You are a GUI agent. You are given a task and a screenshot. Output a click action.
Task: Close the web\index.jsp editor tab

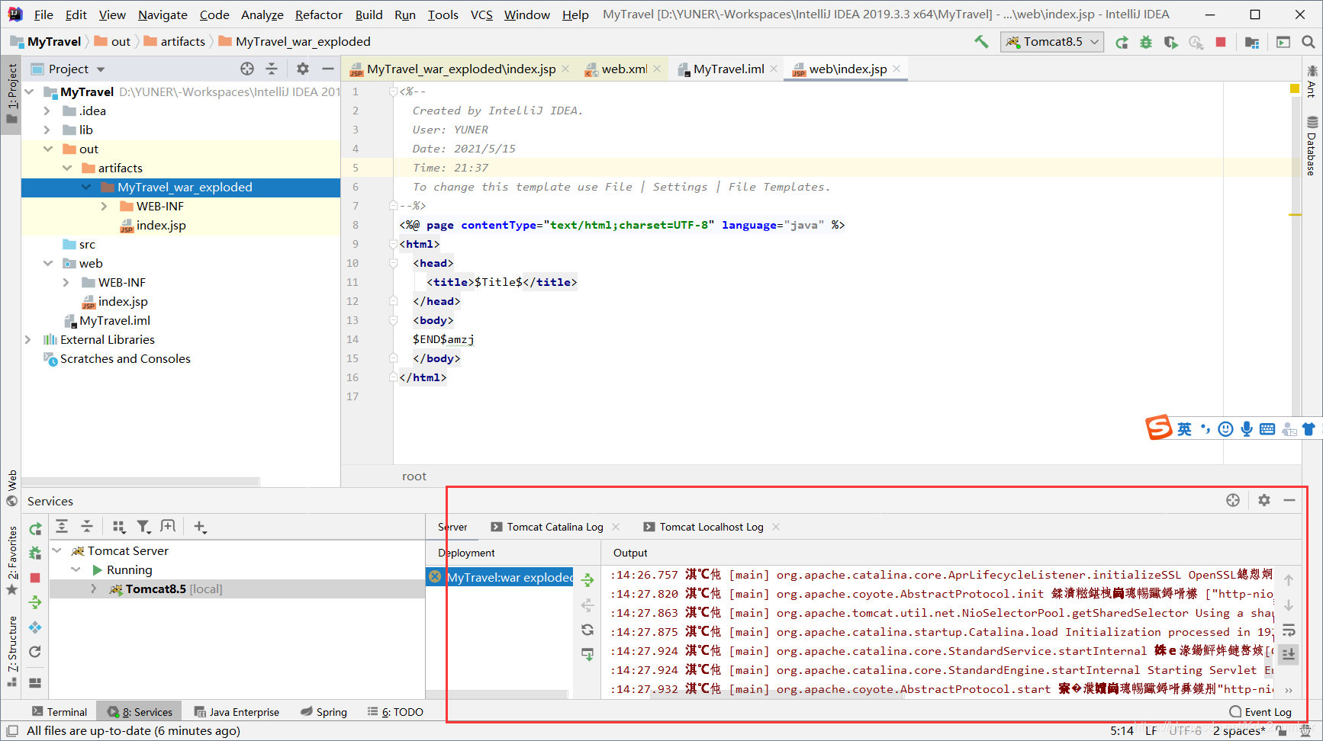coord(896,69)
